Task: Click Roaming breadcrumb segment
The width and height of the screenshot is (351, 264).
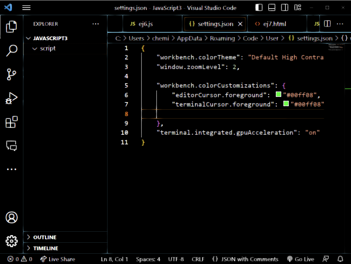Action: pyautogui.click(x=222, y=38)
